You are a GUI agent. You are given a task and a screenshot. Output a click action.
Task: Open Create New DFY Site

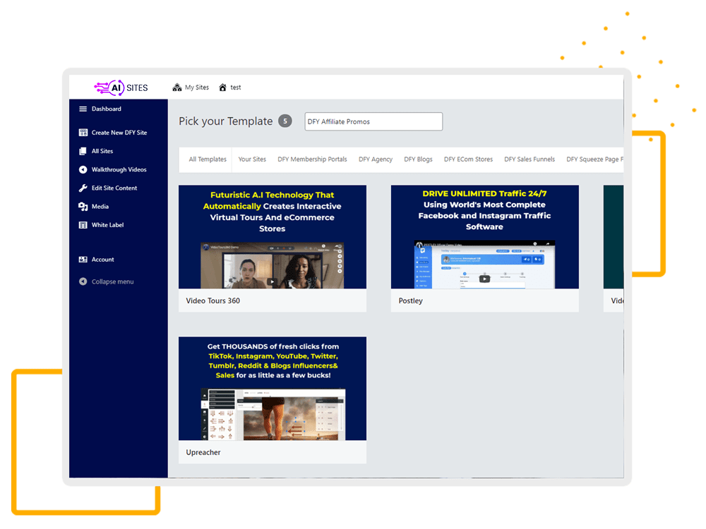pyautogui.click(x=119, y=133)
